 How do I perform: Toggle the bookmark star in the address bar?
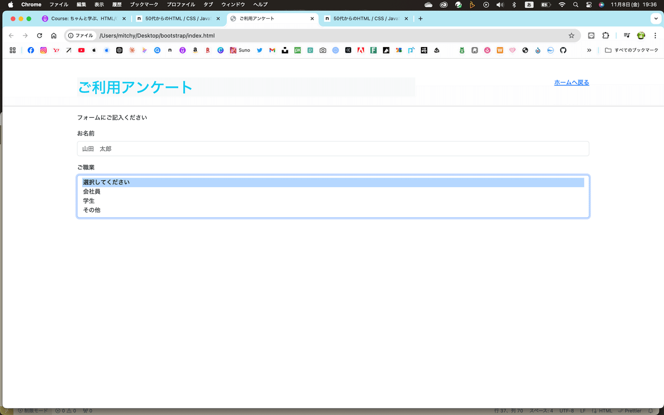click(x=572, y=35)
